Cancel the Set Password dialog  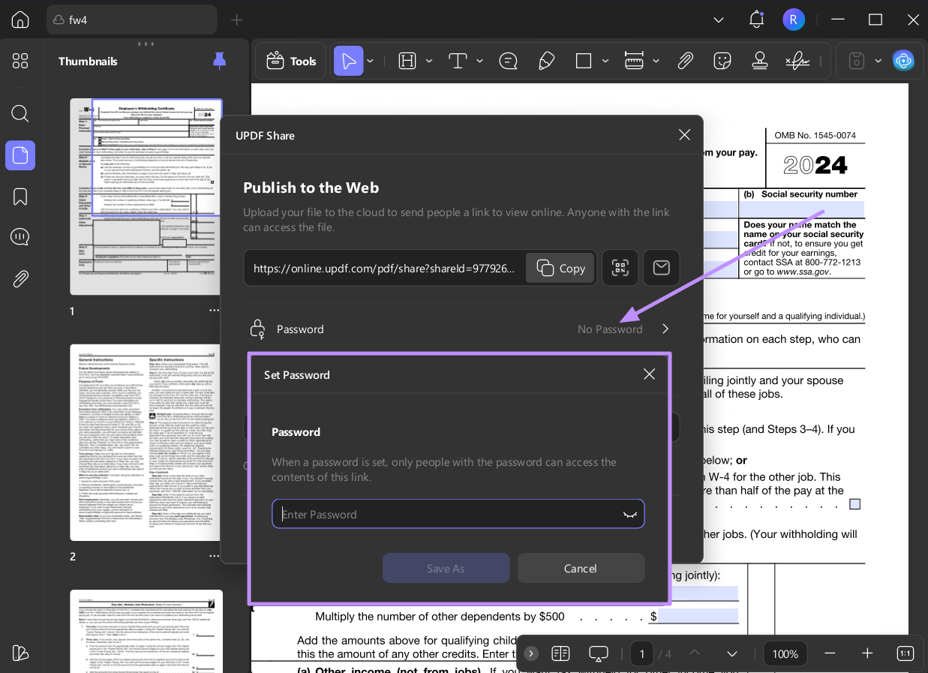581,569
